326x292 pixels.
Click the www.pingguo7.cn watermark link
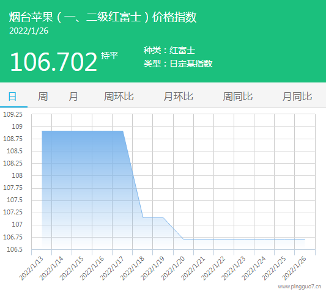click(x=299, y=287)
